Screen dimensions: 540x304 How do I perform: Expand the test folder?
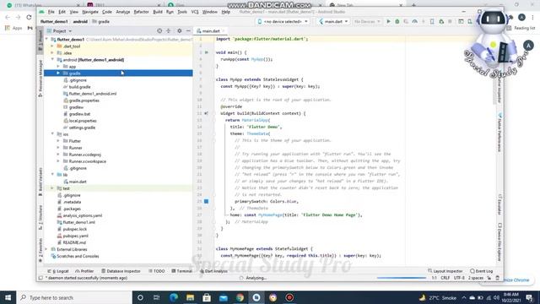(52, 188)
